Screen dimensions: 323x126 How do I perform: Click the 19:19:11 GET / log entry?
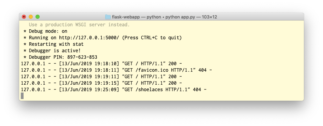click(x=101, y=76)
